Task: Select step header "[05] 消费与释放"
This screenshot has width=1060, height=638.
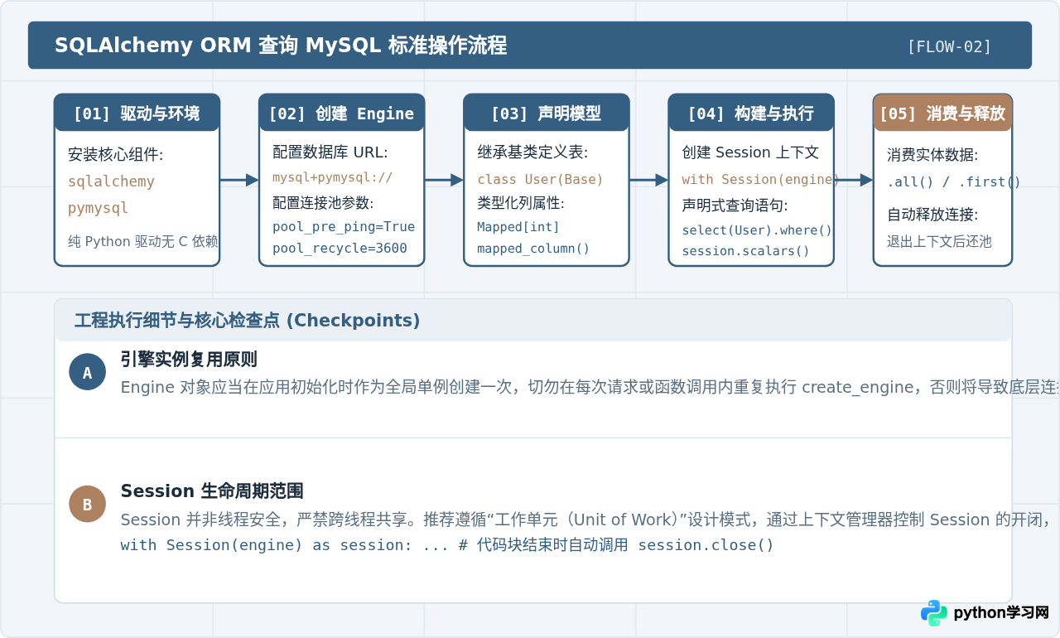Action: pyautogui.click(x=942, y=114)
